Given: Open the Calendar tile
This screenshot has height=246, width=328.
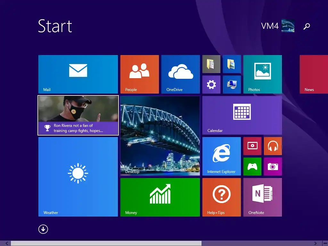Looking at the screenshot, I should click(x=242, y=115).
